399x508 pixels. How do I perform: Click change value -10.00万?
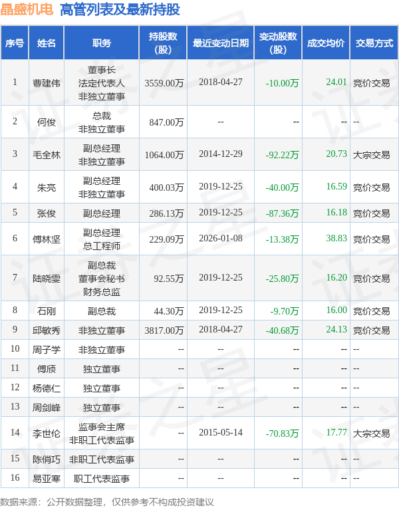[282, 83]
